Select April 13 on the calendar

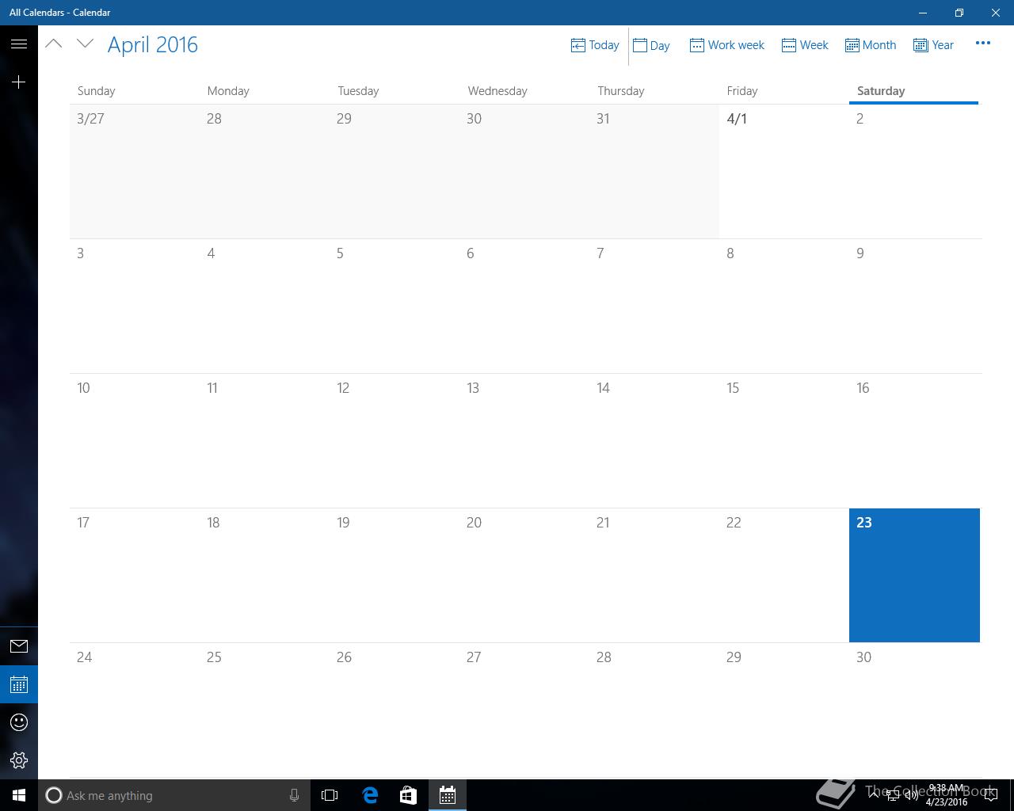[x=524, y=440]
